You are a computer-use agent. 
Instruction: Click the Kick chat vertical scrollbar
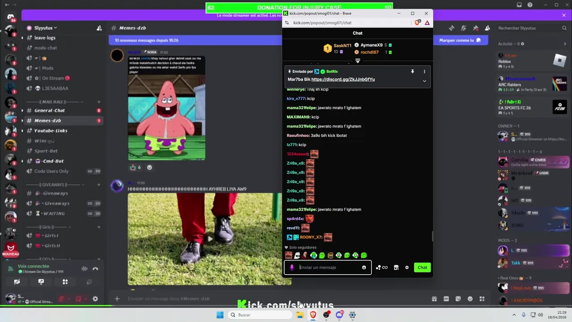pos(432,237)
